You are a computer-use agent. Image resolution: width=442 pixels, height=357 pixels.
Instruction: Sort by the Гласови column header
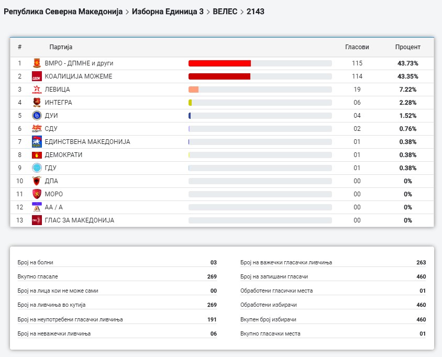coord(357,47)
